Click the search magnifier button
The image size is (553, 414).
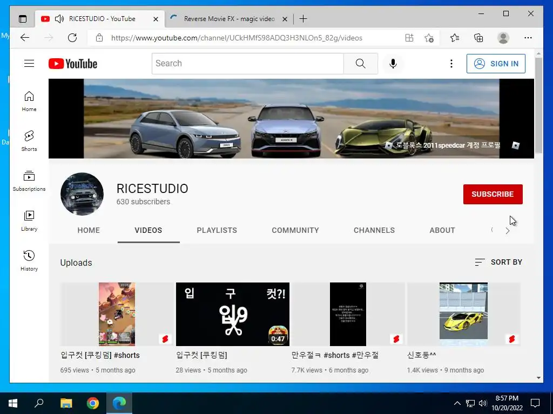[360, 64]
